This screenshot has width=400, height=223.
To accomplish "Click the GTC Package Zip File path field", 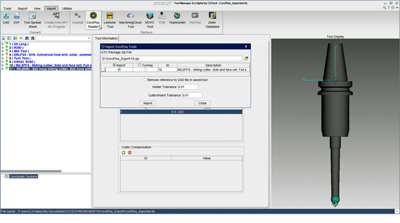I will (x=171, y=59).
